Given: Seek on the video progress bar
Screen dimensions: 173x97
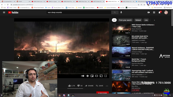Looking at the screenshot, I should pos(82,73).
